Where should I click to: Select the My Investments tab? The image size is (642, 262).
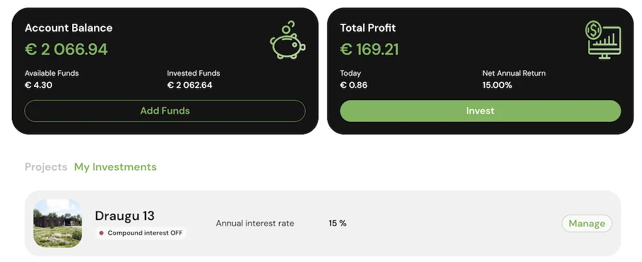coord(115,167)
